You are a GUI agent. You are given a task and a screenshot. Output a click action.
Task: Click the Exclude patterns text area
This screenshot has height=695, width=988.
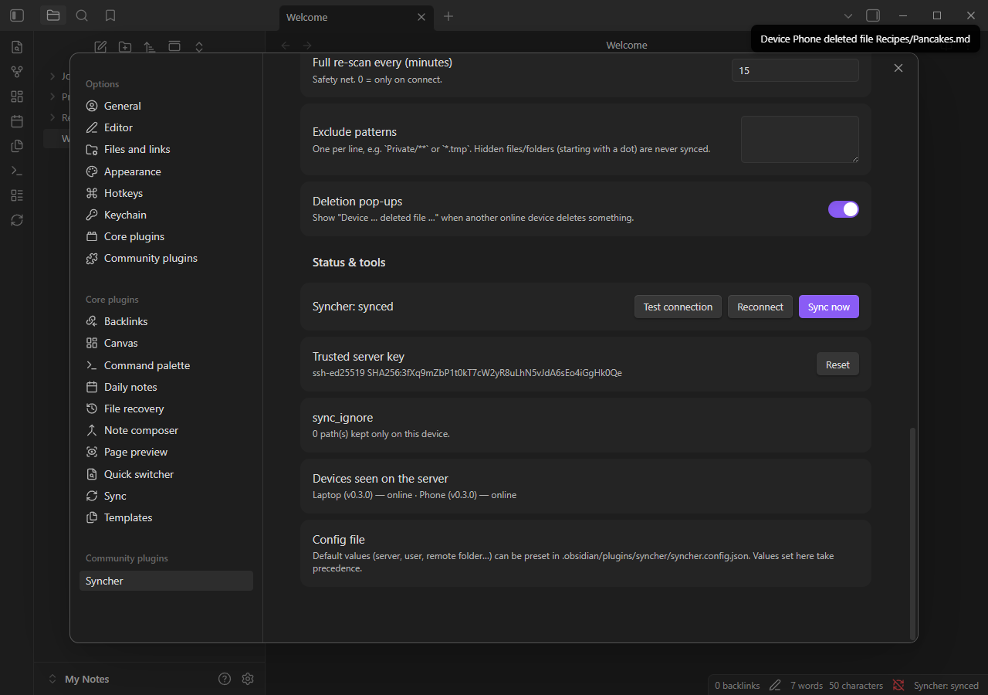tap(800, 139)
